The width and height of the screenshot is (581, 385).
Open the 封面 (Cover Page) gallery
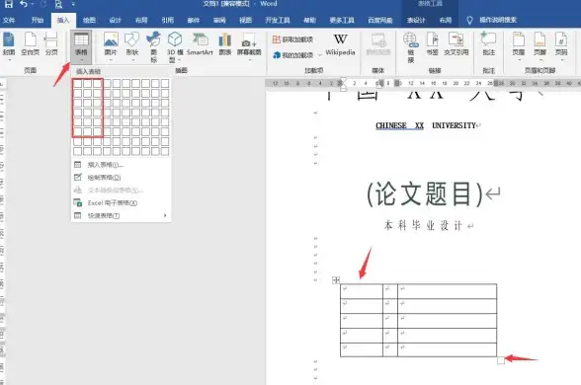coord(9,46)
